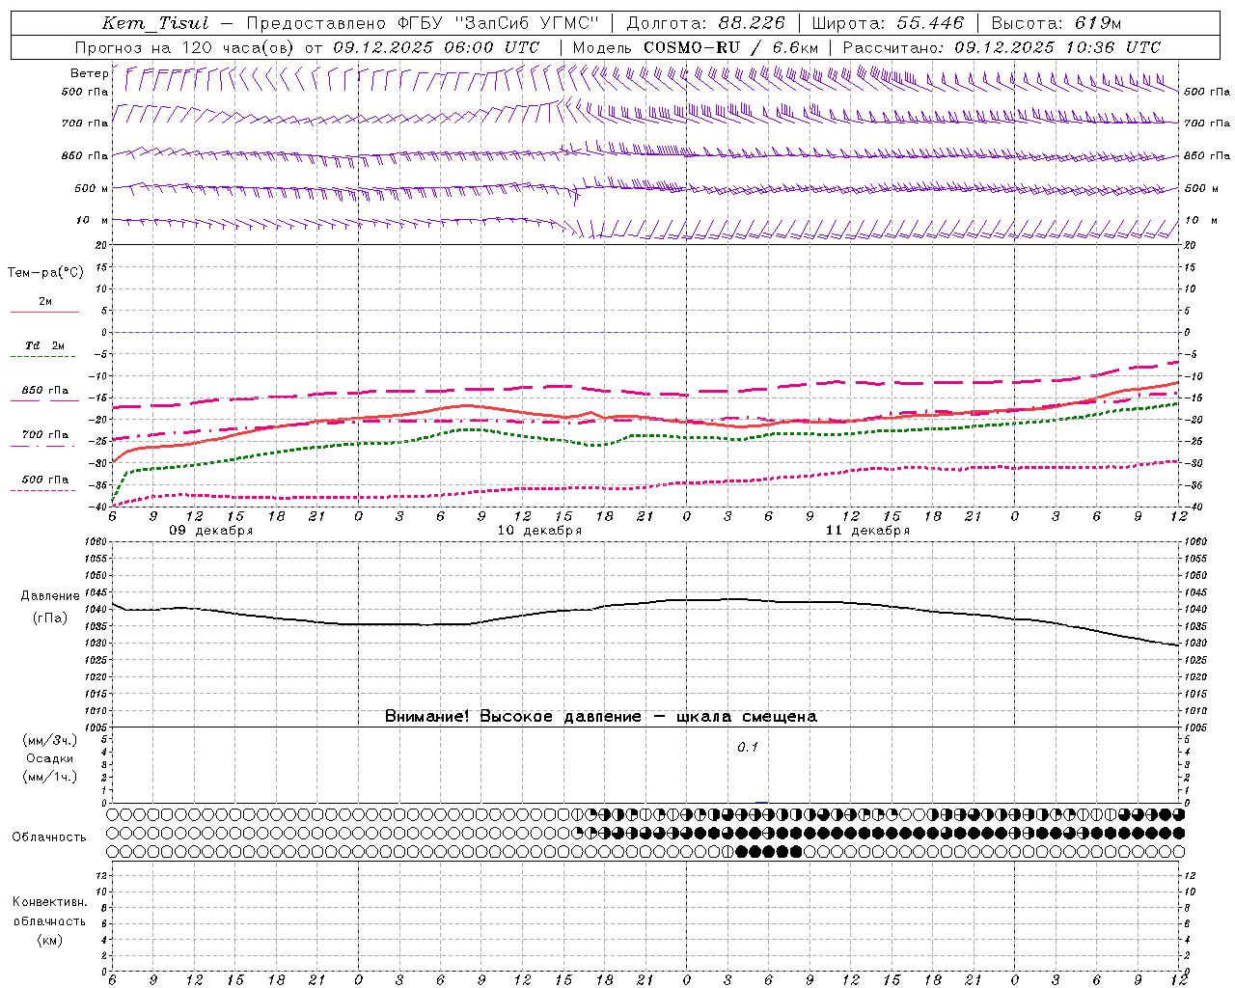Select the 500 гПа temperature legend entry
Screen dimensions: 1235x988
(45, 480)
